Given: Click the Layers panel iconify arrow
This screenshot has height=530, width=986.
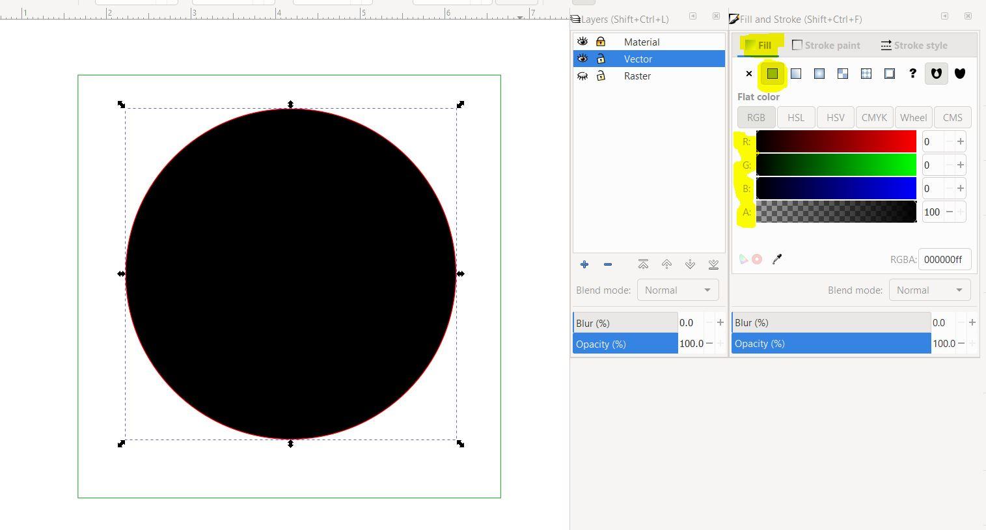Looking at the screenshot, I should 693,16.
